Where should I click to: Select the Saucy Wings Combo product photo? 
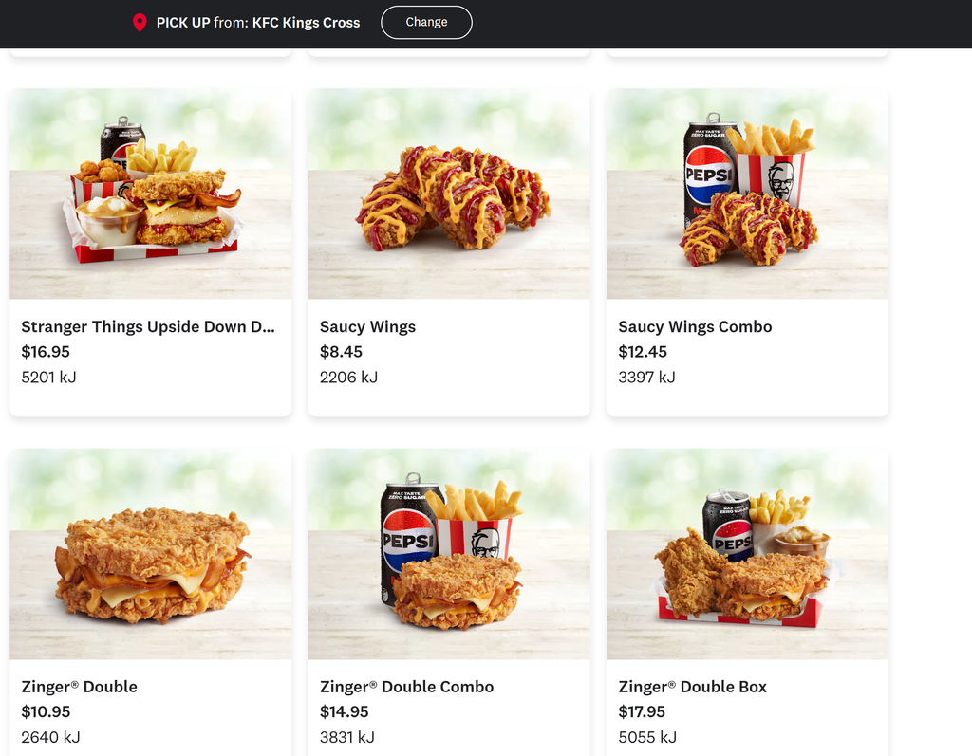coord(748,194)
